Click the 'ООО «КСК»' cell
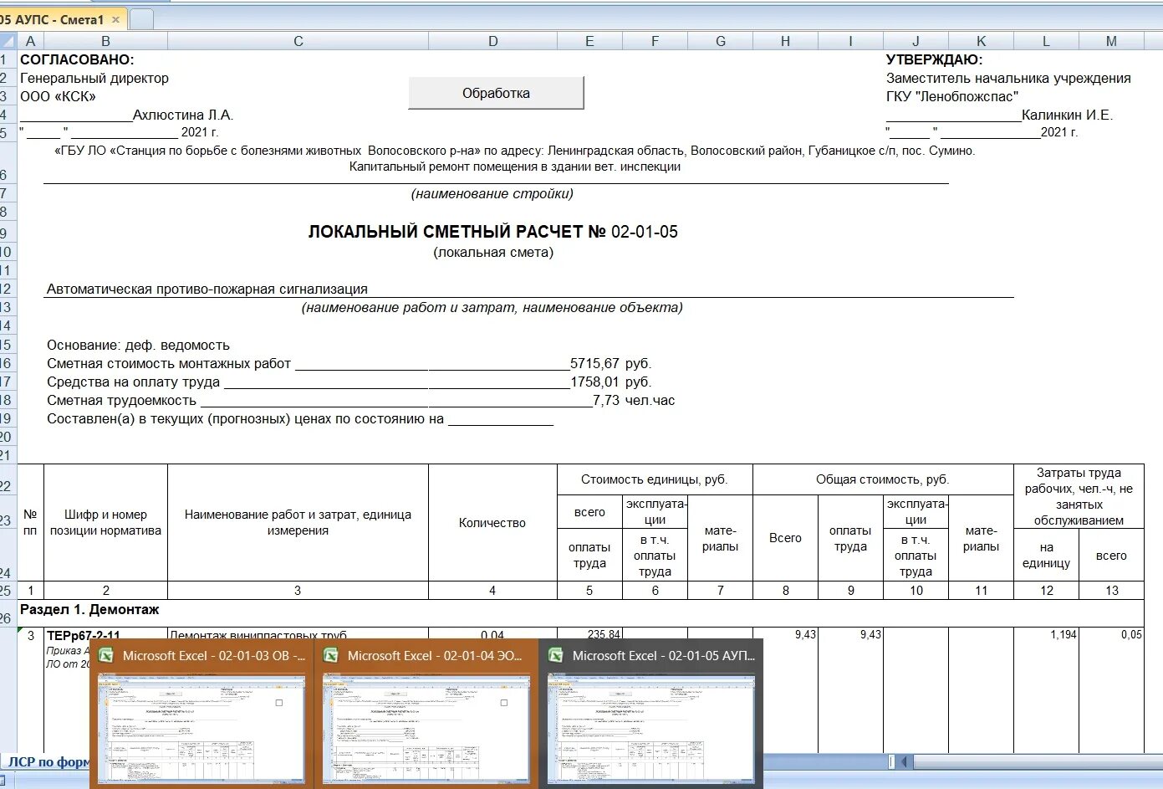1163x789 pixels. pos(58,96)
